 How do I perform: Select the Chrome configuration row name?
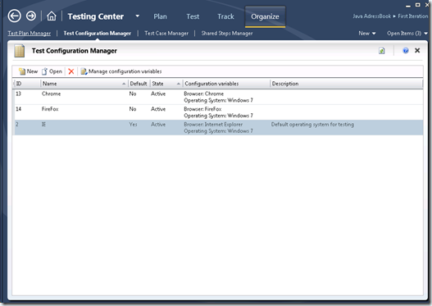tap(52, 94)
